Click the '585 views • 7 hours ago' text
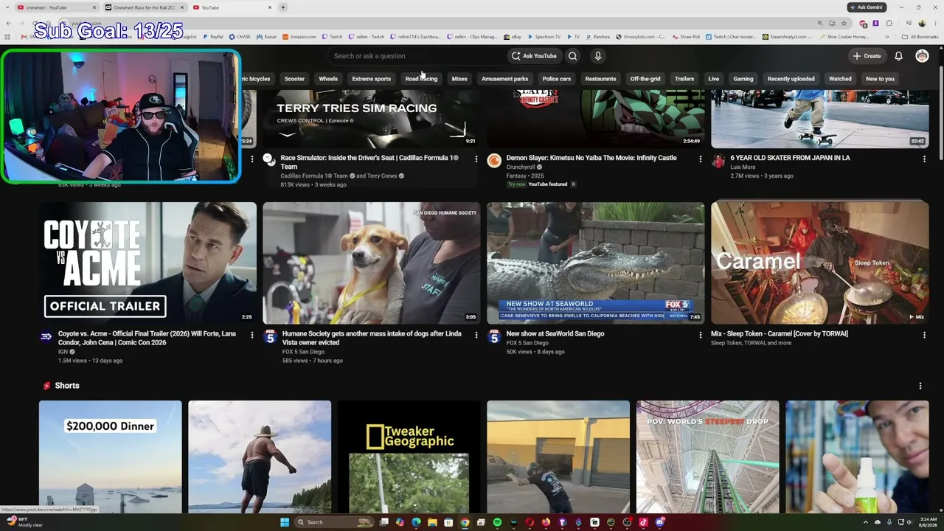Screen dimensions: 944x531 coord(312,361)
